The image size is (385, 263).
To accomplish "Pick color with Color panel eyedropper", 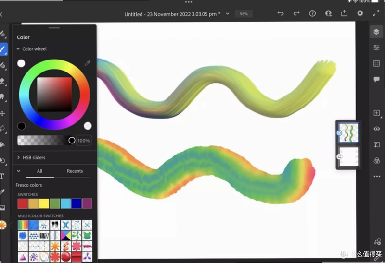I will tap(88, 63).
